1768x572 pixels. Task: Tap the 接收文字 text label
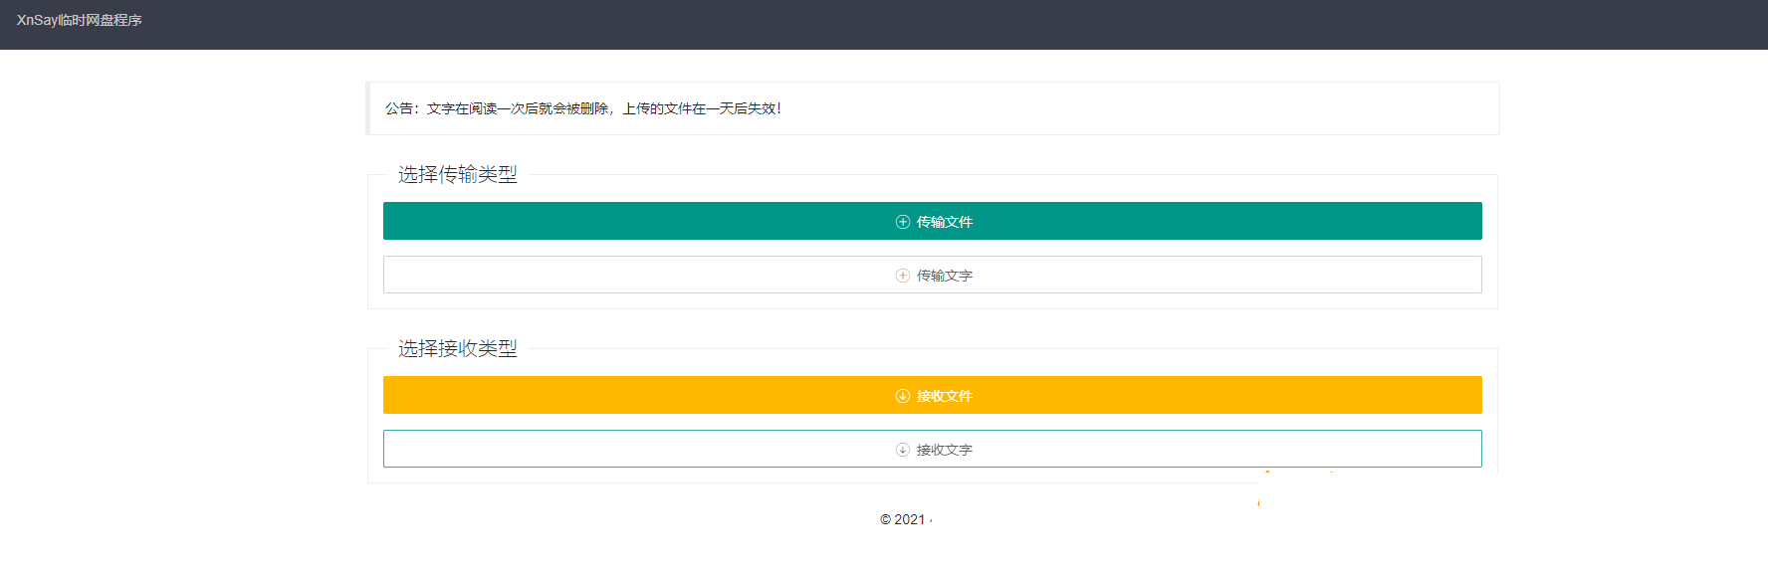[945, 450]
